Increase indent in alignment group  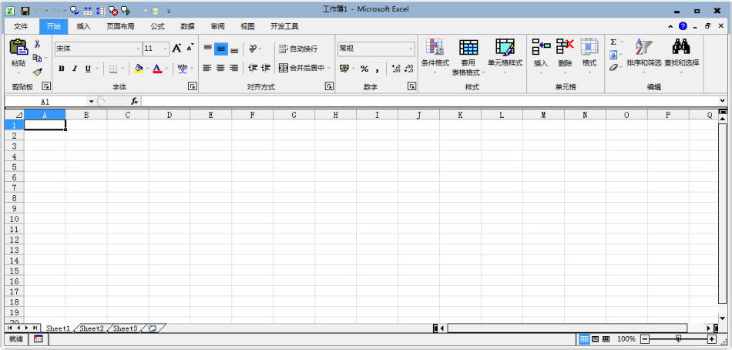pyautogui.click(x=266, y=69)
